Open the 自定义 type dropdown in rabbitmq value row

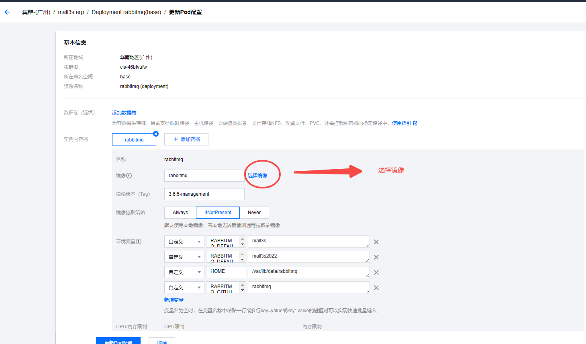[x=184, y=287]
